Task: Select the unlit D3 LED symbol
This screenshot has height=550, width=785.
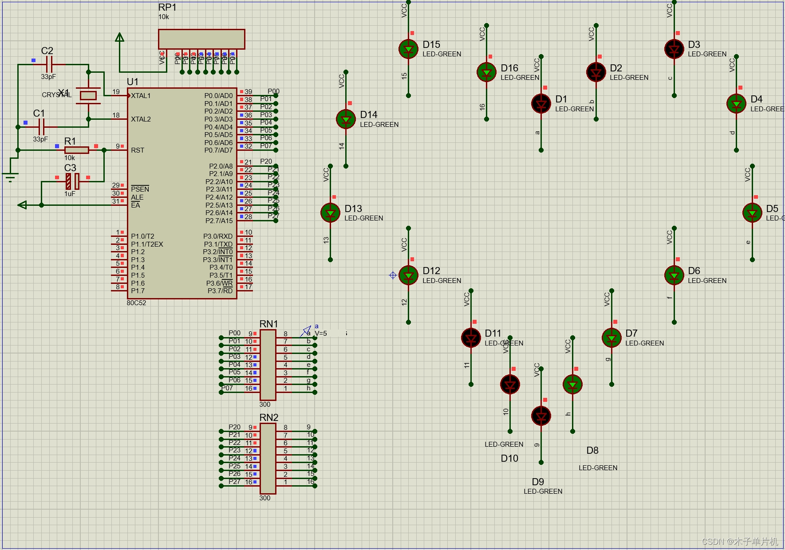Action: click(x=674, y=49)
